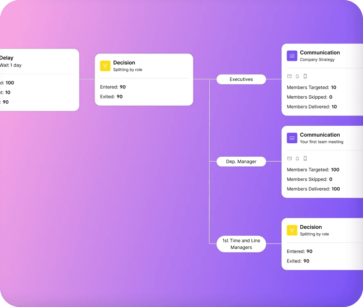Click the purple icon for Your first team meeting
Screen dimensions: 363x307
(x=292, y=138)
